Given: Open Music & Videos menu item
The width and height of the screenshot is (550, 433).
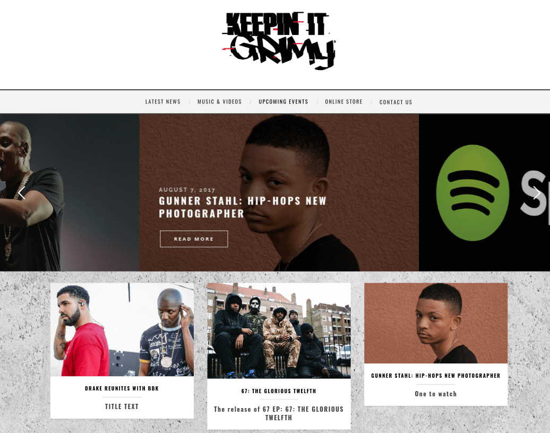Looking at the screenshot, I should pyautogui.click(x=220, y=102).
